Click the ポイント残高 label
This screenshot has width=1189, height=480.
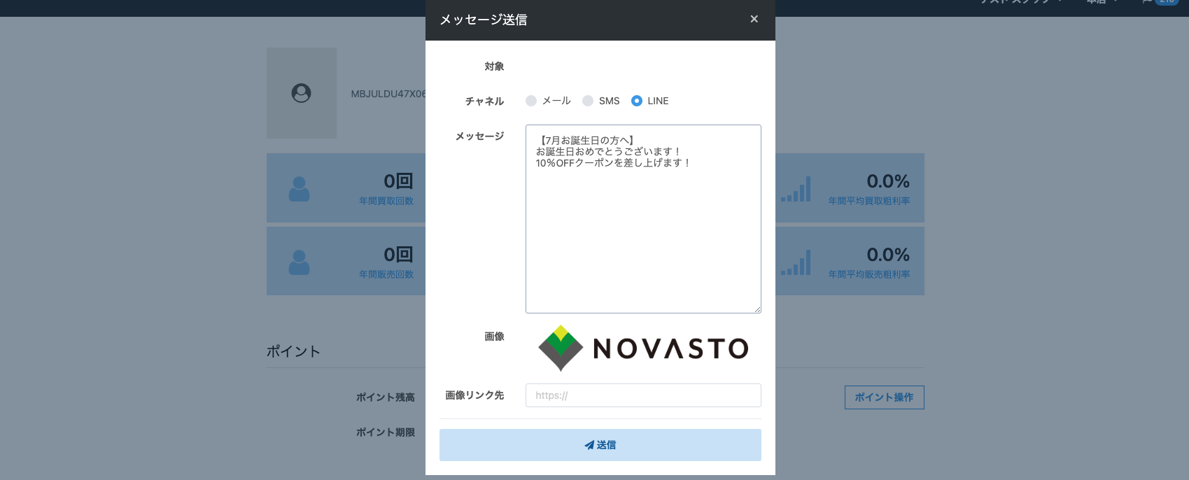386,397
